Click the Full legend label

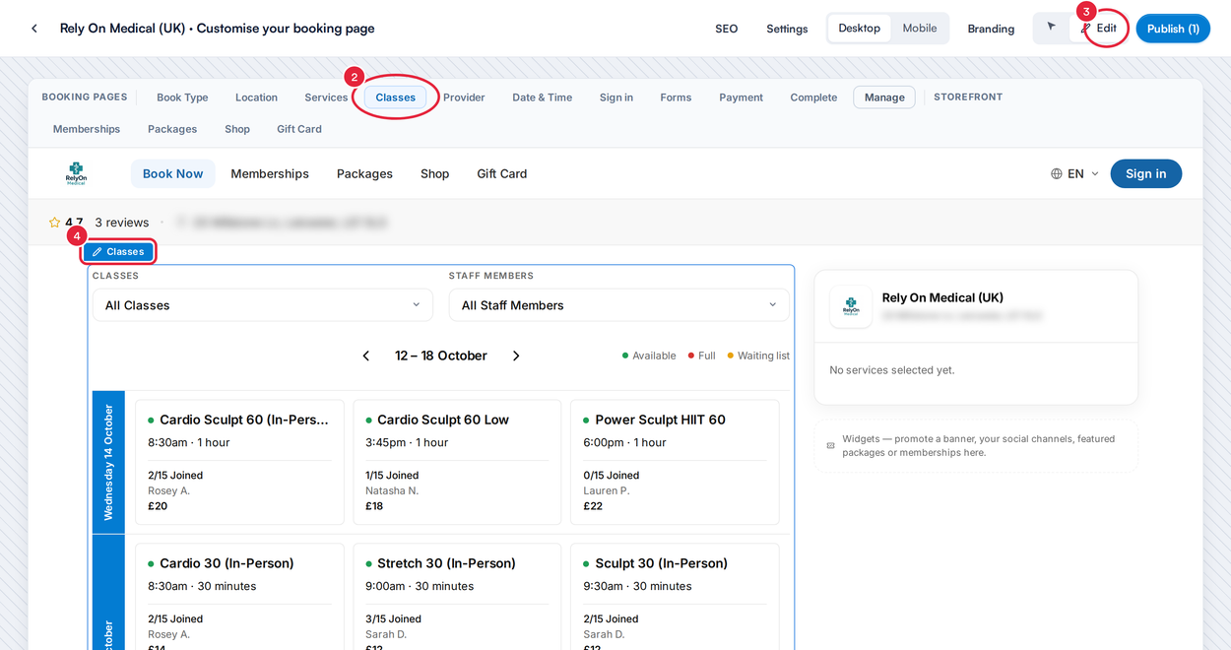pyautogui.click(x=706, y=356)
